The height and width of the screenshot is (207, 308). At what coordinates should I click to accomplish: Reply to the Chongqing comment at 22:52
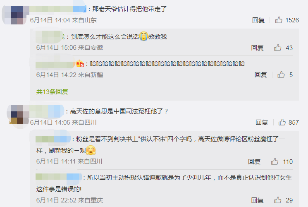click(x=257, y=200)
